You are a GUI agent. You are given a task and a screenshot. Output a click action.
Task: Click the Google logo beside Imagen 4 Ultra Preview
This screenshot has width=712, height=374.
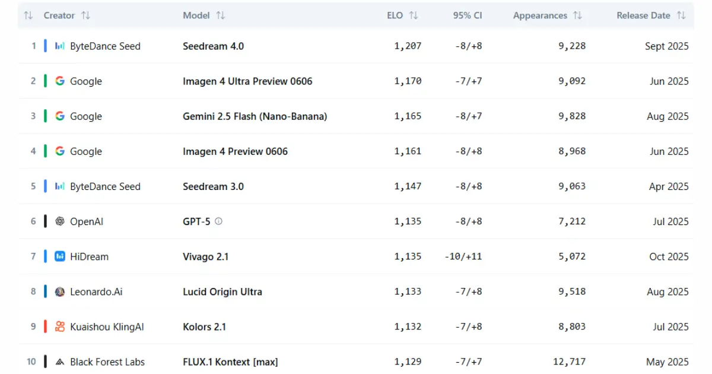tap(60, 81)
